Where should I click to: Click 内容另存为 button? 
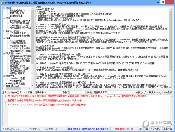[x=156, y=129]
